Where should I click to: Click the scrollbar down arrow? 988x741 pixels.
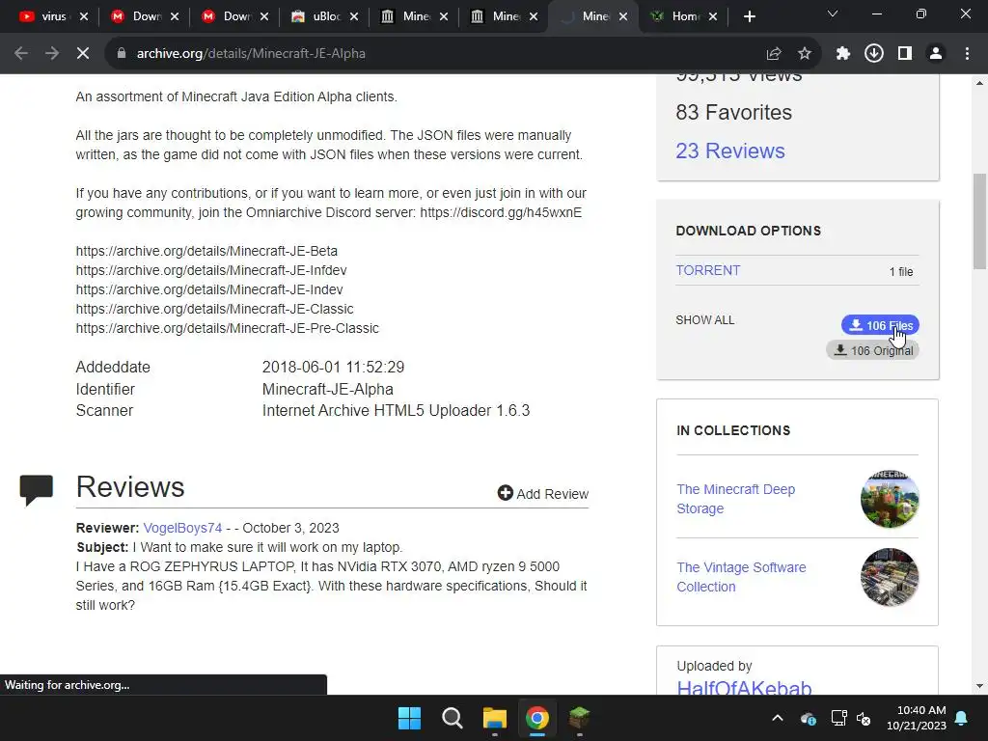980,686
